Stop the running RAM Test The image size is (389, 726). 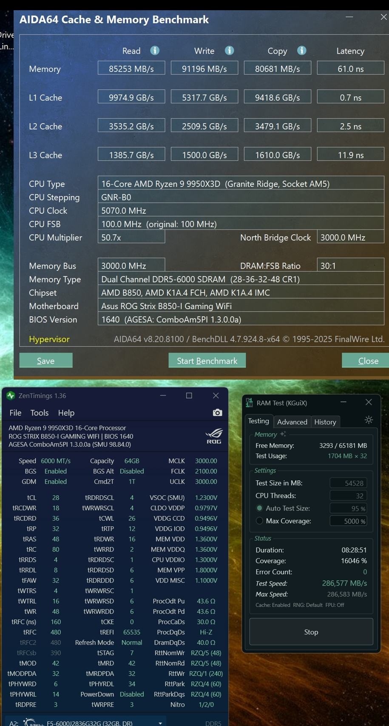tap(311, 632)
